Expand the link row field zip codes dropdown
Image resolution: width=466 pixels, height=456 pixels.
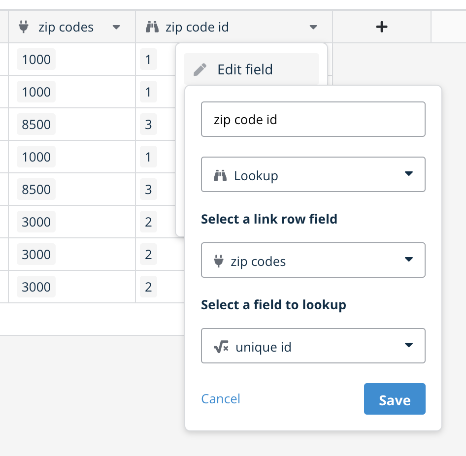tap(313, 260)
